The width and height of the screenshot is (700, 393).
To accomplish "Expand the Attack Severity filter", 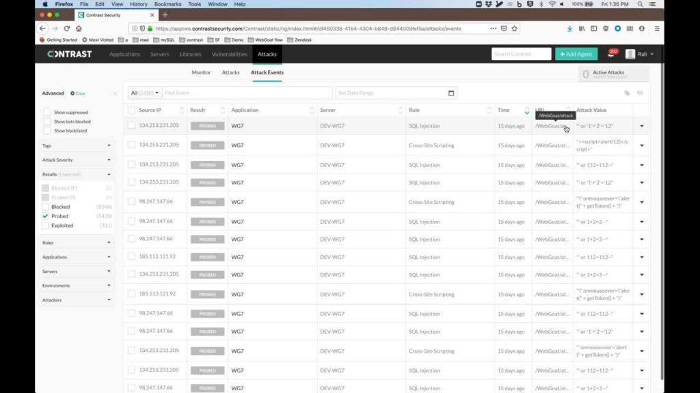I will 77,160.
